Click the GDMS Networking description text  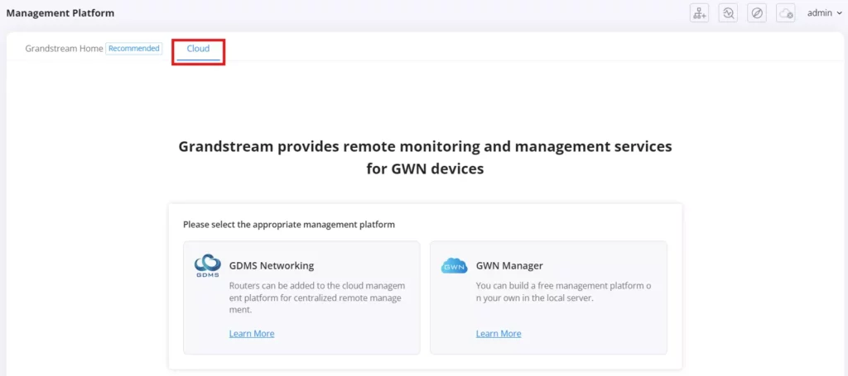tap(317, 298)
